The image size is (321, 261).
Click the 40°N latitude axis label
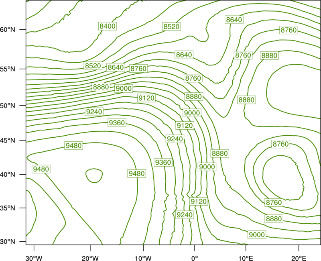[8, 174]
